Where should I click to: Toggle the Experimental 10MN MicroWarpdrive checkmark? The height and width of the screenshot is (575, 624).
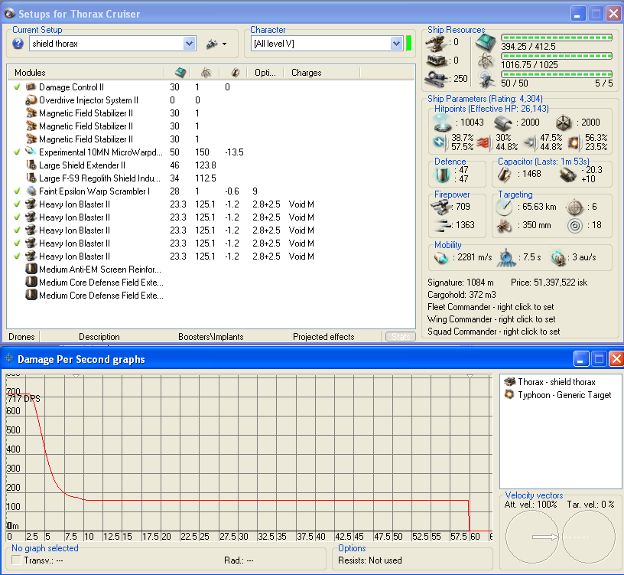(x=17, y=152)
